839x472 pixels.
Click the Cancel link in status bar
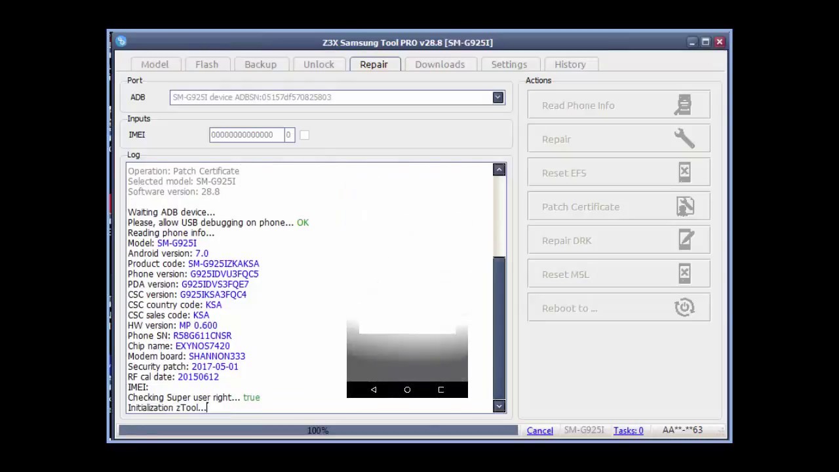coord(540,431)
